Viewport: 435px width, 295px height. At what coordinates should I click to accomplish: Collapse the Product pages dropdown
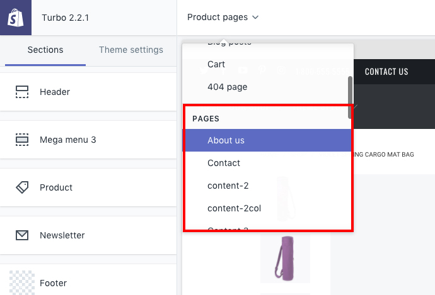pyautogui.click(x=223, y=18)
